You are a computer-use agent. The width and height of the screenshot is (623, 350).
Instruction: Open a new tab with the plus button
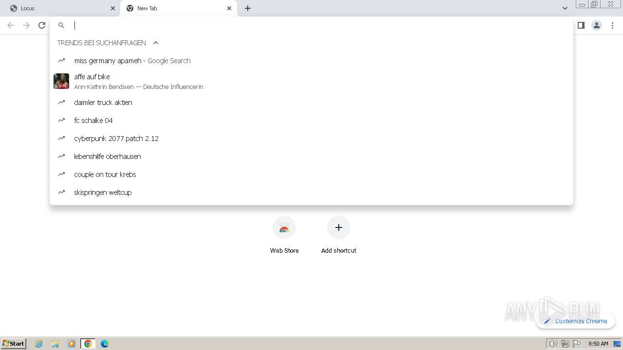248,8
